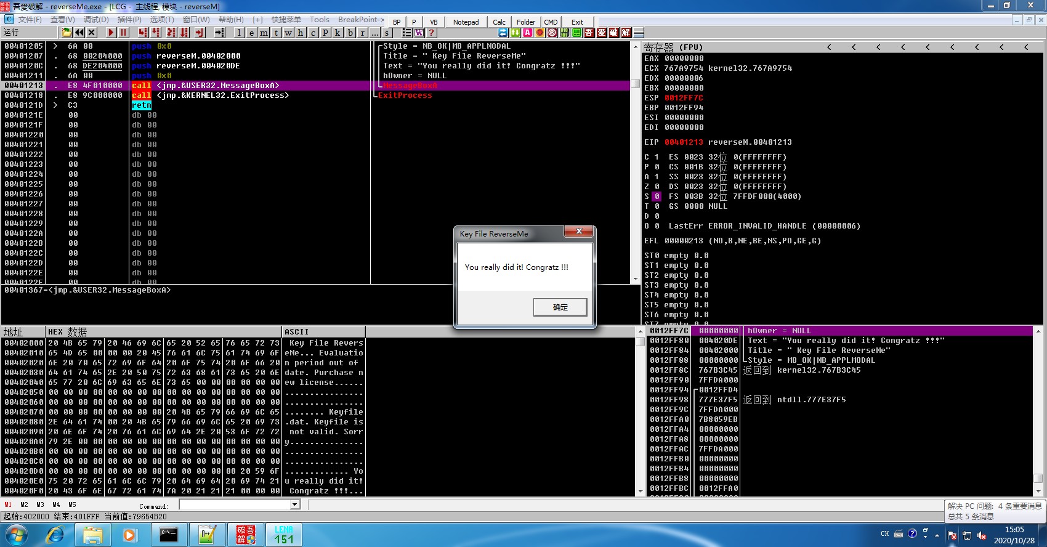Screen dimensions: 1047x547
Task: Open the Memory map with the 'm' button
Action: (264, 33)
